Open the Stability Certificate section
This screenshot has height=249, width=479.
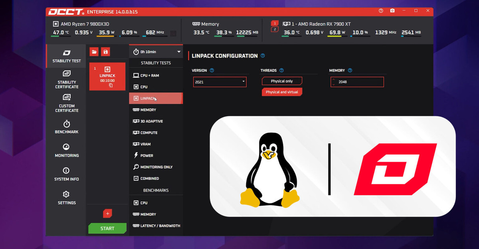click(67, 80)
